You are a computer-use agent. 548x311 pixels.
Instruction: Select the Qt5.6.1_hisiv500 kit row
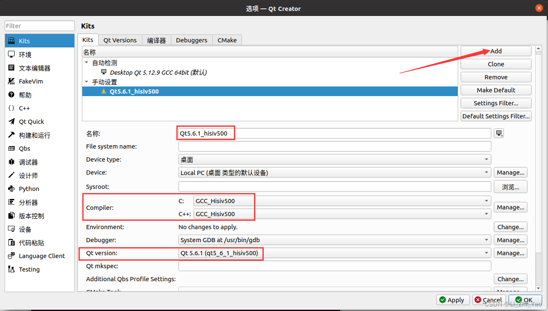pos(270,91)
